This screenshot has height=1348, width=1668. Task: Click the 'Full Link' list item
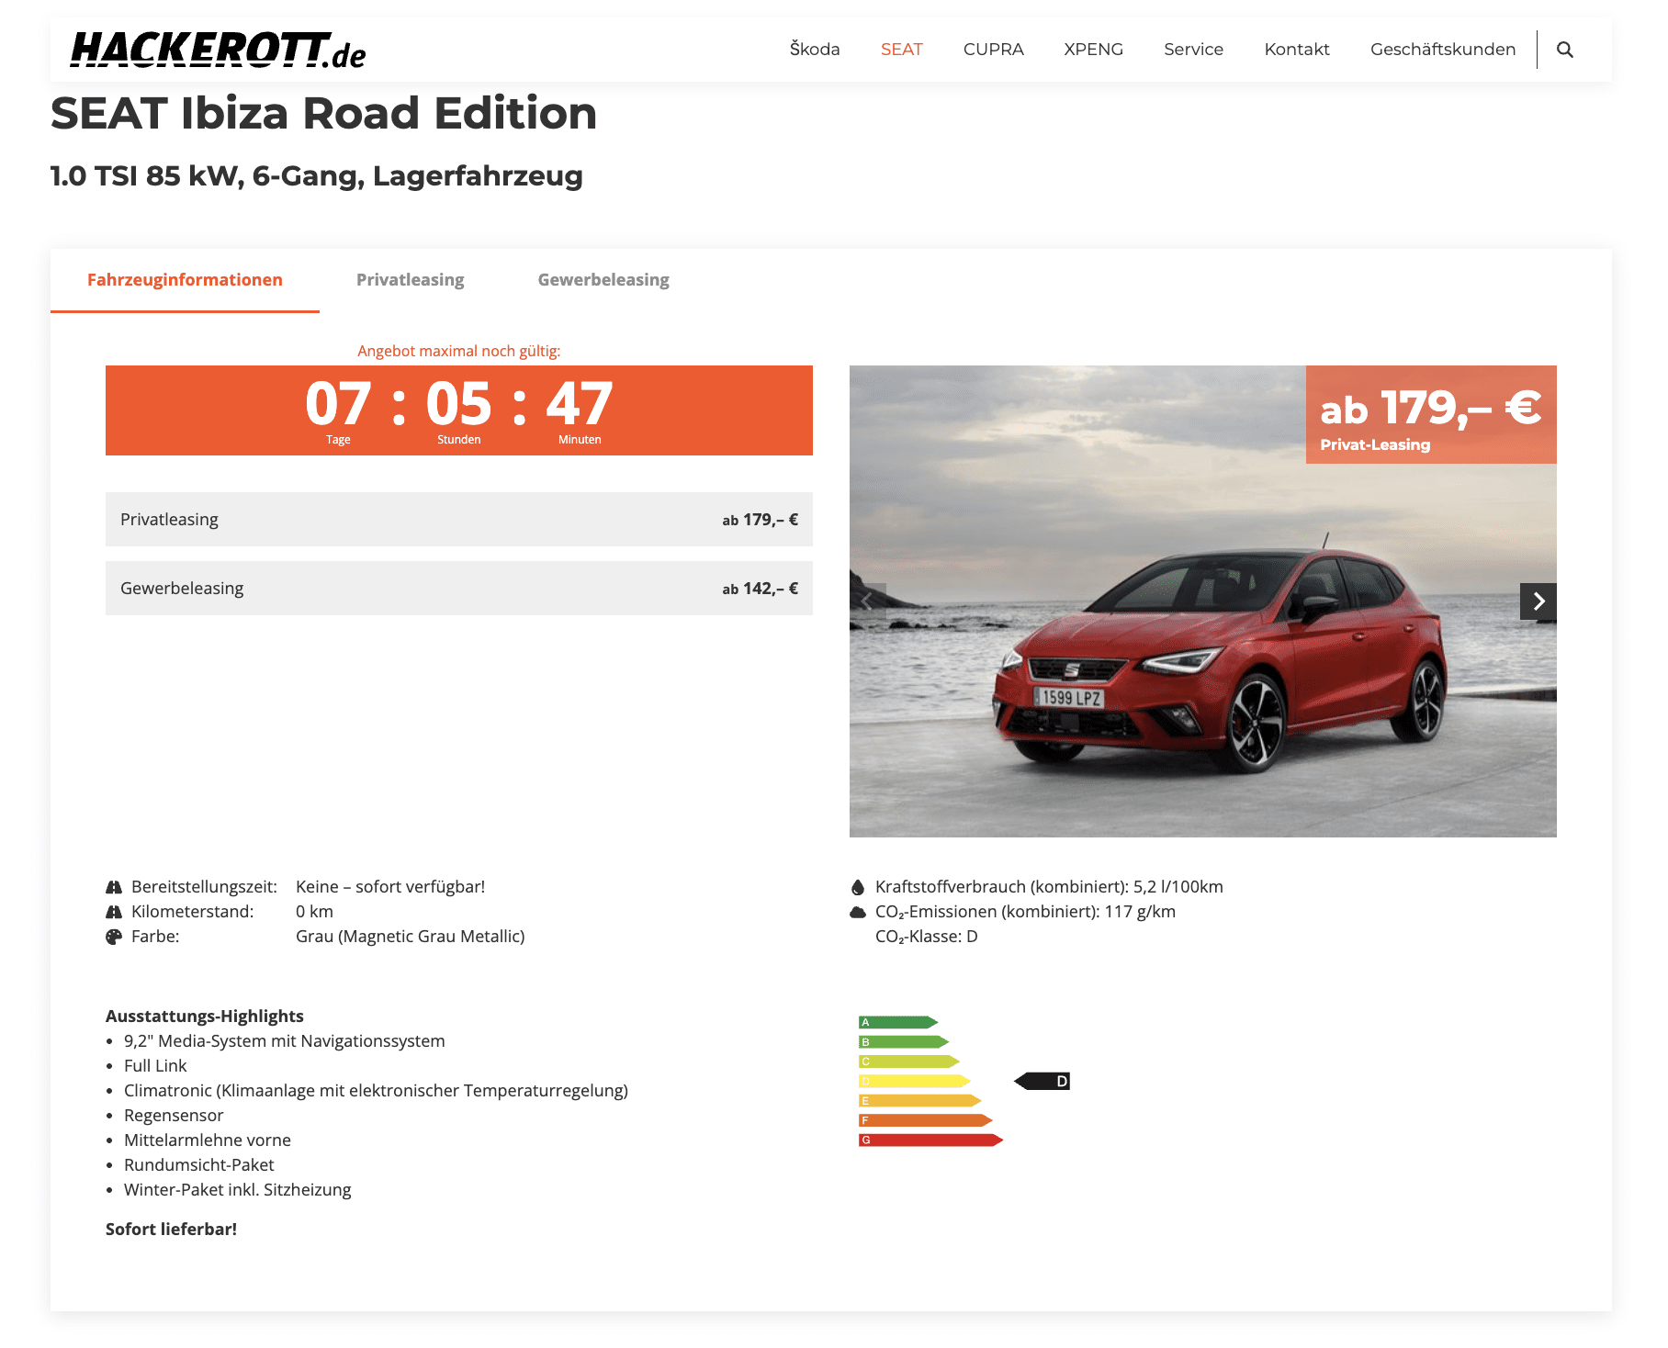[155, 1066]
